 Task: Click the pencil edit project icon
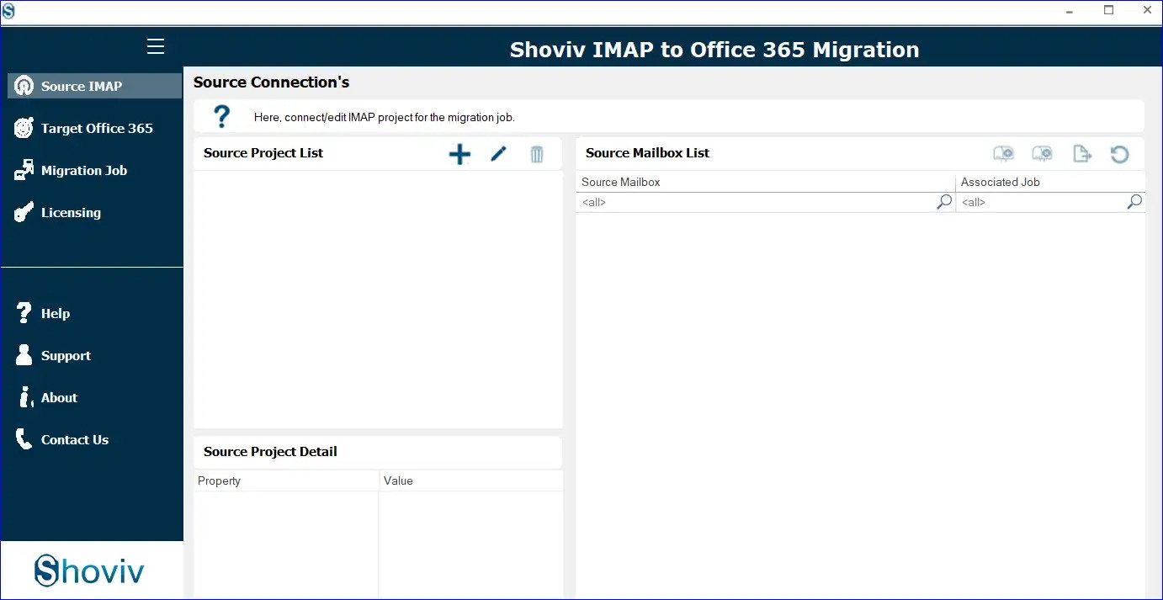498,154
